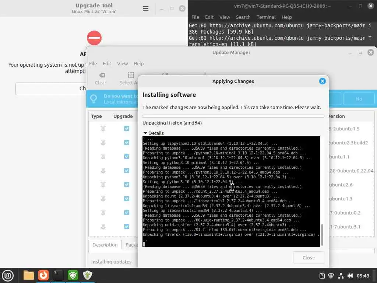
Task: Open the terminal's View menu
Action: coord(225,17)
